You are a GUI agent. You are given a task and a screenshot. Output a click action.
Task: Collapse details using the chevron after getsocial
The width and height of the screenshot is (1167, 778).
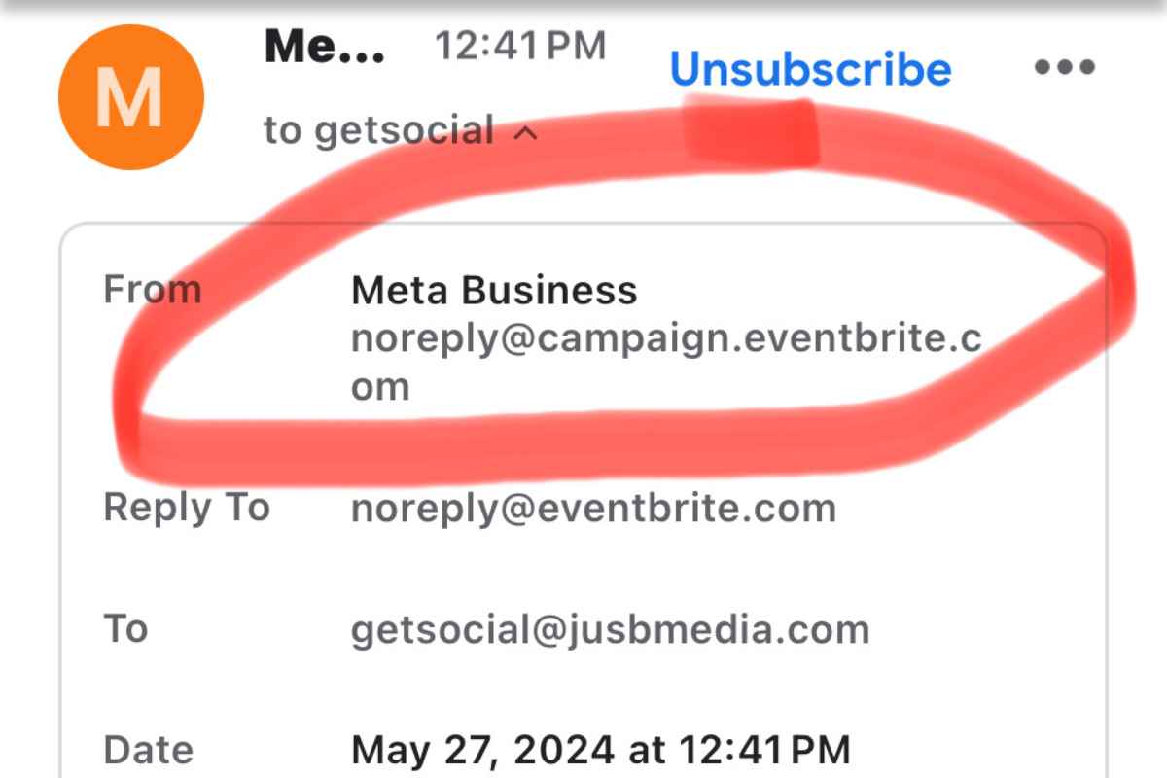(525, 133)
